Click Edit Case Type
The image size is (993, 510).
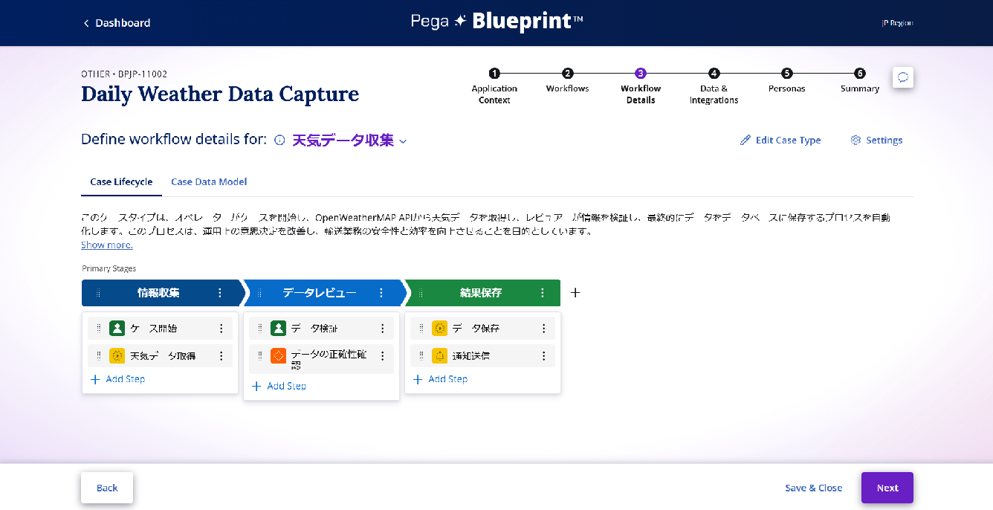(780, 140)
